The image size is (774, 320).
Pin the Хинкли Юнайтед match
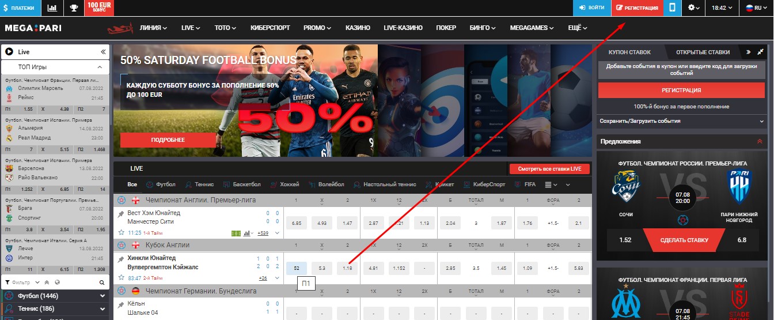pos(121,259)
